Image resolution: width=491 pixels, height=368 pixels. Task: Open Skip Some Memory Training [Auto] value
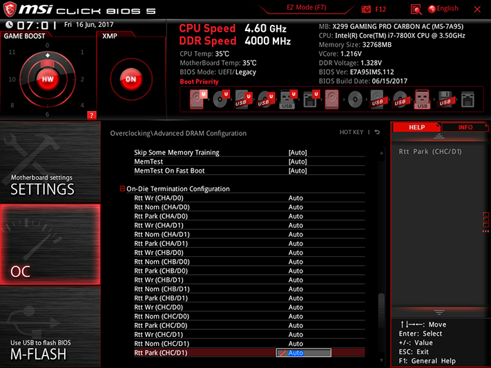coord(298,153)
